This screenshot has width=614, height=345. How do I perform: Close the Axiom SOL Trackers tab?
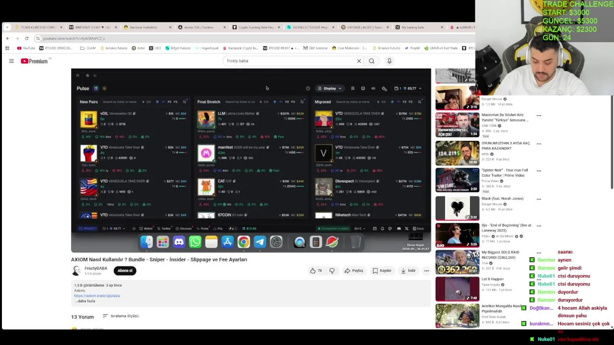pyautogui.click(x=225, y=27)
